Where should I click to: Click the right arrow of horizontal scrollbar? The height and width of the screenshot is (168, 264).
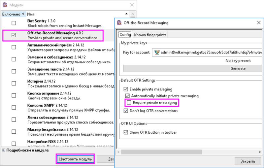click(260, 152)
